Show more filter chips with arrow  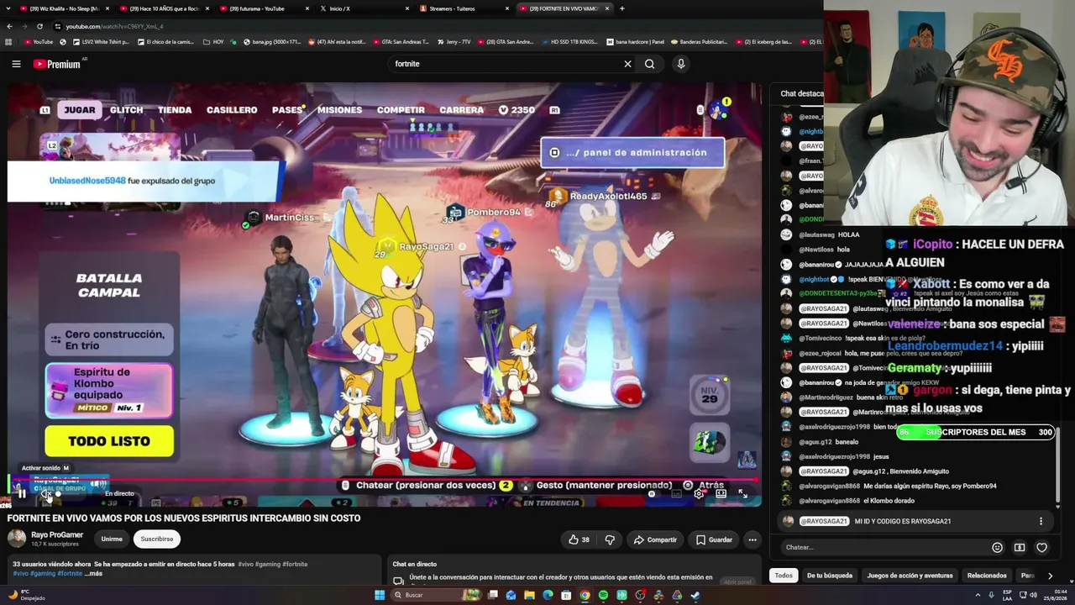1050,576
